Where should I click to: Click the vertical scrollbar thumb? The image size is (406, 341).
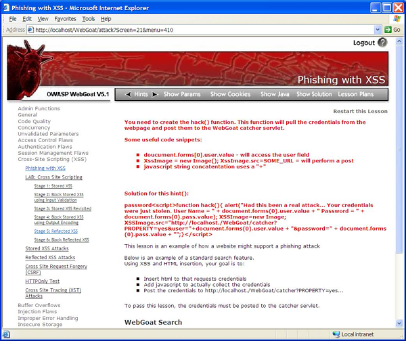[399, 150]
